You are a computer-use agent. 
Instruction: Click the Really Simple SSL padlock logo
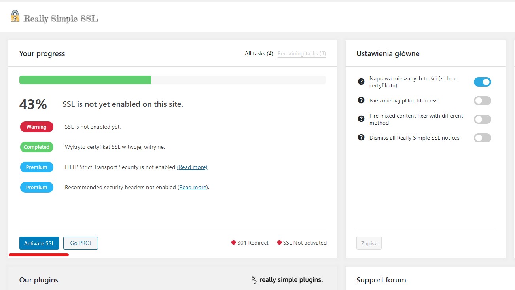click(x=15, y=17)
